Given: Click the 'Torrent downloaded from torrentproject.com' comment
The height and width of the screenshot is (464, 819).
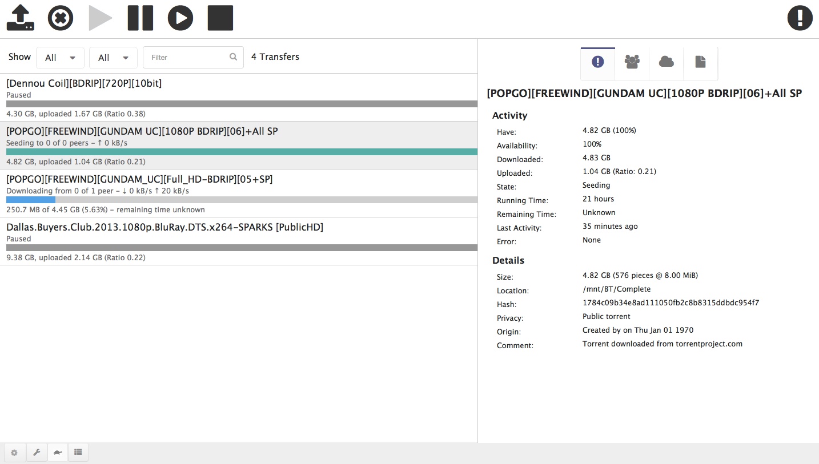Looking at the screenshot, I should tap(663, 344).
